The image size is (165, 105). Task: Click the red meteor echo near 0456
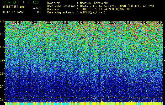point(102,82)
